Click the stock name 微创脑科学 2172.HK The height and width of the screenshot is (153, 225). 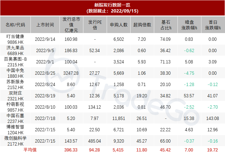pos(15,141)
